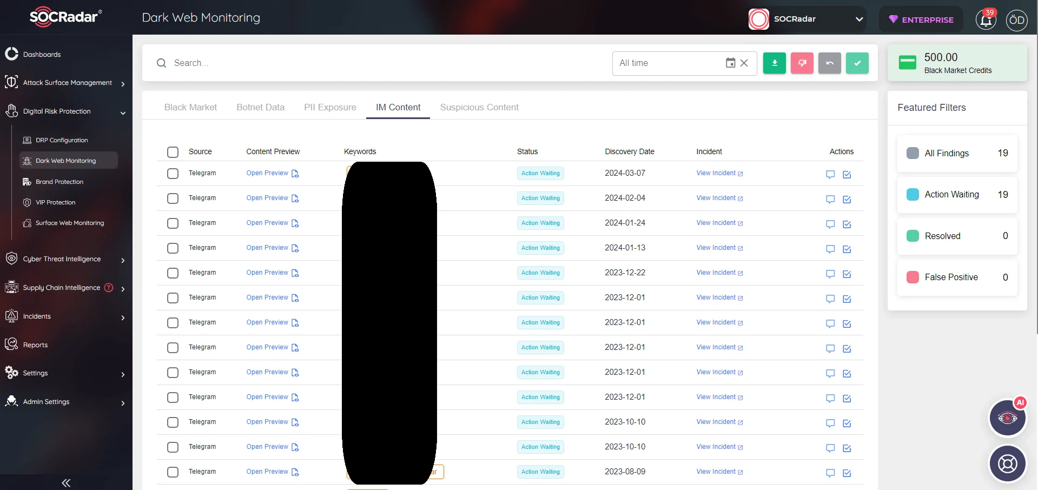Click the SOCRadar logo
Image resolution: width=1038 pixels, height=490 pixels.
click(x=65, y=17)
